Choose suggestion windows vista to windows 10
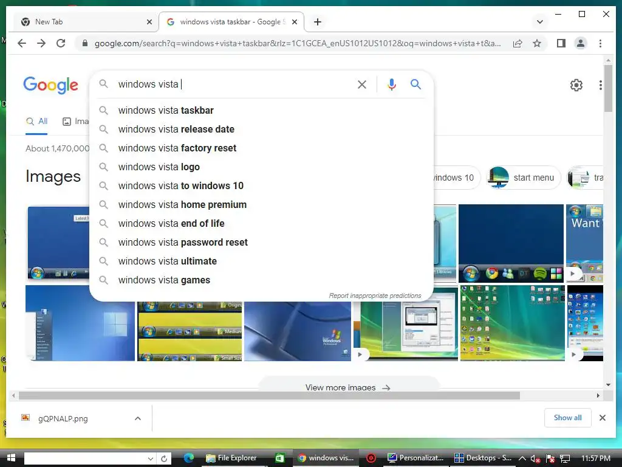Image resolution: width=622 pixels, height=467 pixels. click(x=262, y=186)
